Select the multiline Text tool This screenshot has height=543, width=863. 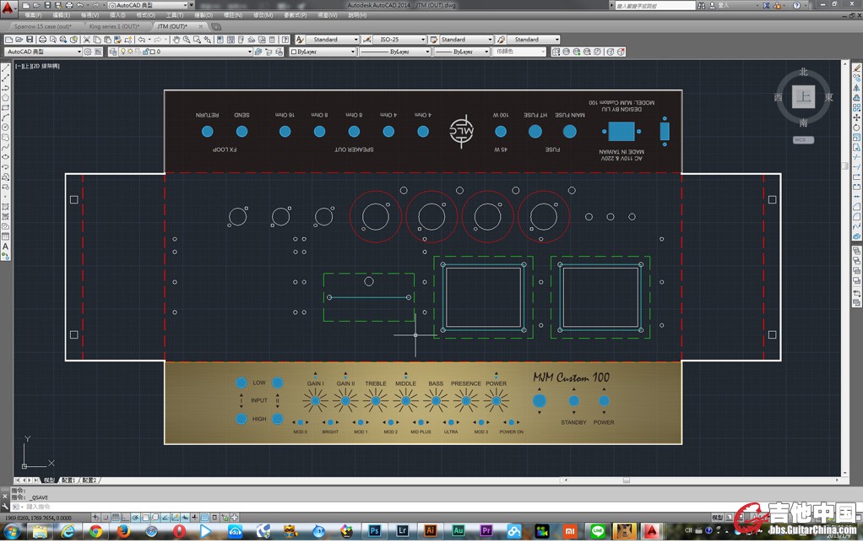[6, 247]
